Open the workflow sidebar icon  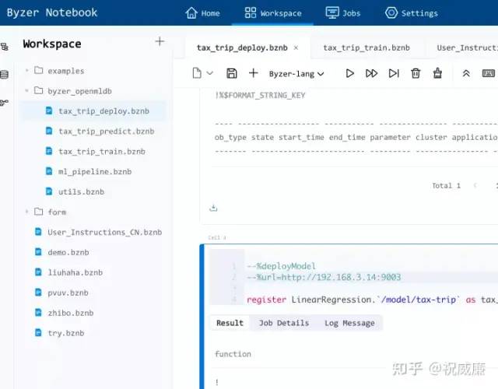coord(5,103)
